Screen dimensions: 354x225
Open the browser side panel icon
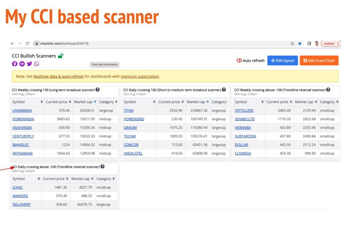click(309, 44)
